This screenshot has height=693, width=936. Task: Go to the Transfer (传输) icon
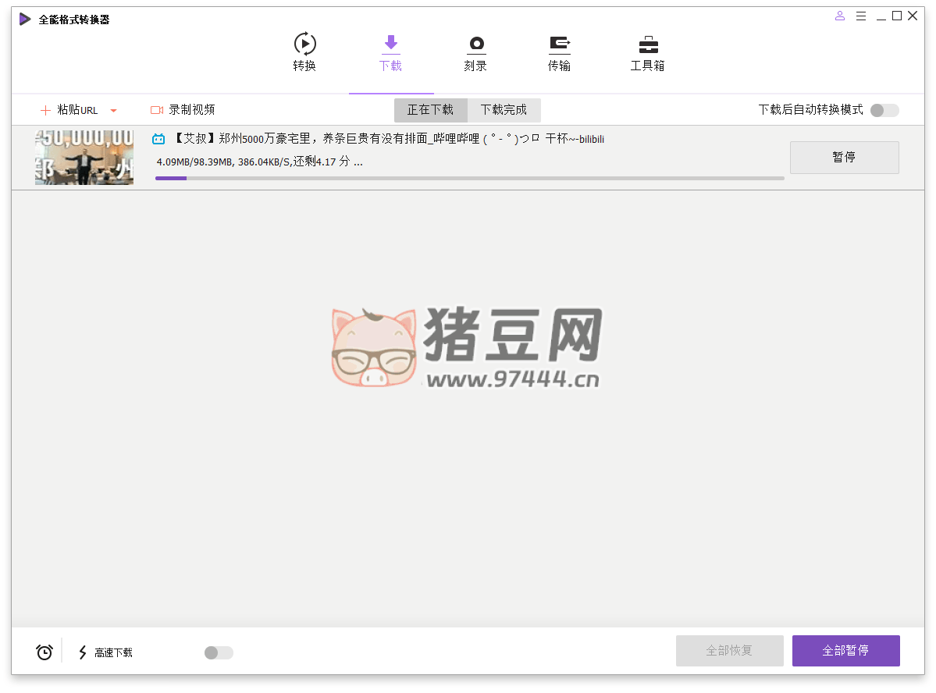pos(559,43)
